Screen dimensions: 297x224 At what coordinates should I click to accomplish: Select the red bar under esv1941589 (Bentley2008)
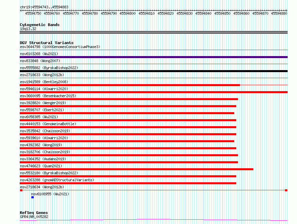[130, 85]
